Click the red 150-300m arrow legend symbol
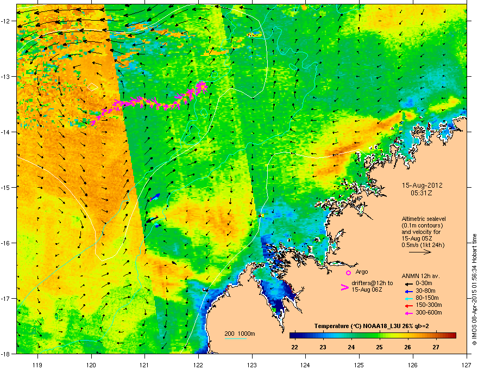 [408, 306]
